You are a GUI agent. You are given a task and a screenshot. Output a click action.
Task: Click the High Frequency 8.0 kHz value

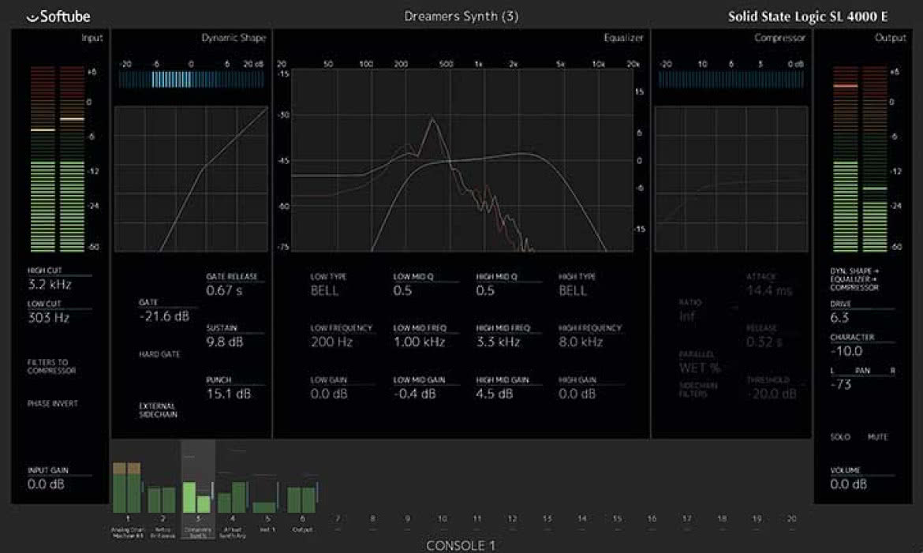581,342
